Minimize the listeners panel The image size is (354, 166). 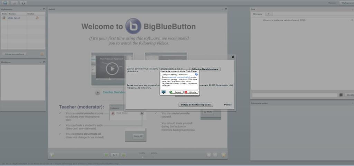[x=41, y=62]
